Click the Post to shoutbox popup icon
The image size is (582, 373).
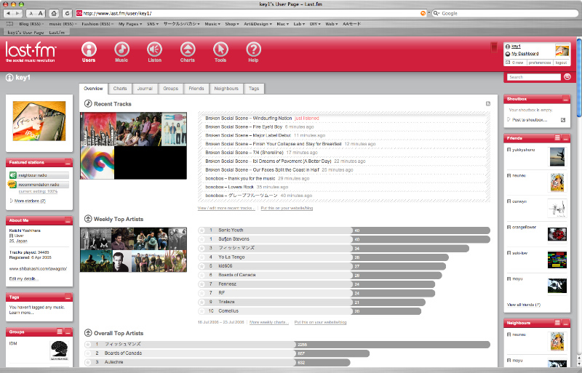562,120
